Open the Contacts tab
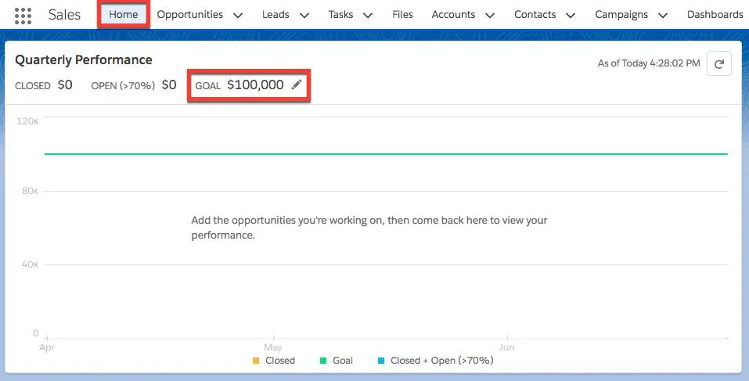Viewport: 749px width, 381px height. point(535,14)
